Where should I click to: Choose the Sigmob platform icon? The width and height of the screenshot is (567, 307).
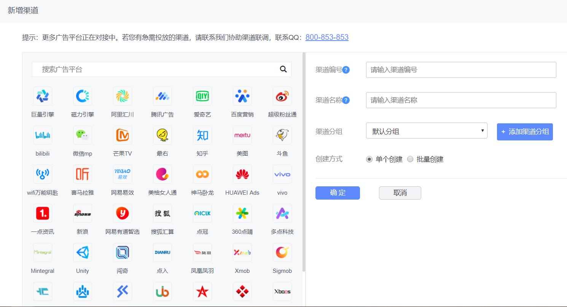[282, 252]
